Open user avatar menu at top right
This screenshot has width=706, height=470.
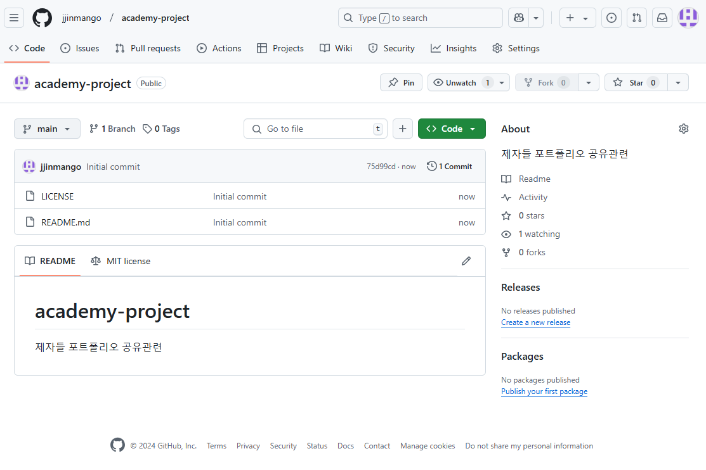(x=688, y=18)
